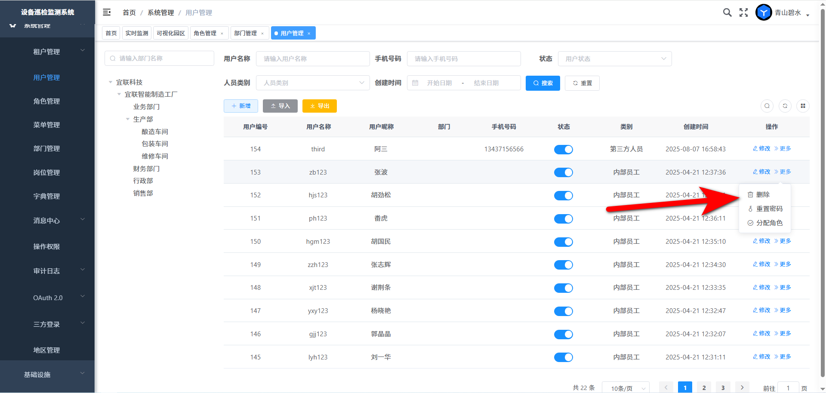Collapse the 生产部 tree node
826x393 pixels.
(128, 119)
